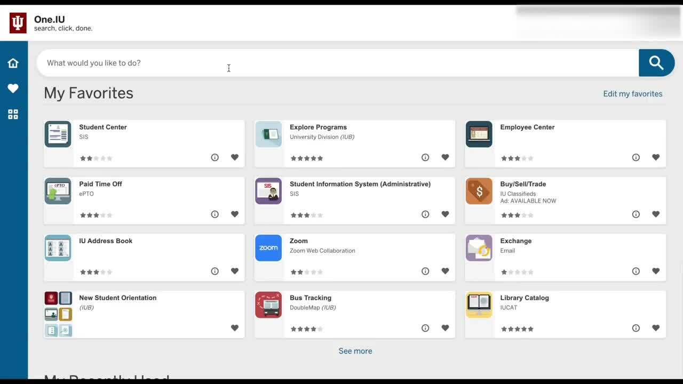This screenshot has width=683, height=384.
Task: Unfavorite Explore Programs with heart
Action: tap(446, 157)
